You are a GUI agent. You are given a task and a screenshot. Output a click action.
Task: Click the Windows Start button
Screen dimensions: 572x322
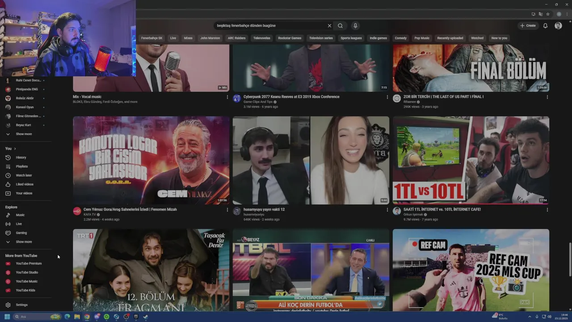pos(7,317)
